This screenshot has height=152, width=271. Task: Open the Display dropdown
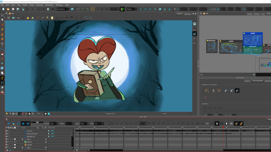tap(136, 9)
